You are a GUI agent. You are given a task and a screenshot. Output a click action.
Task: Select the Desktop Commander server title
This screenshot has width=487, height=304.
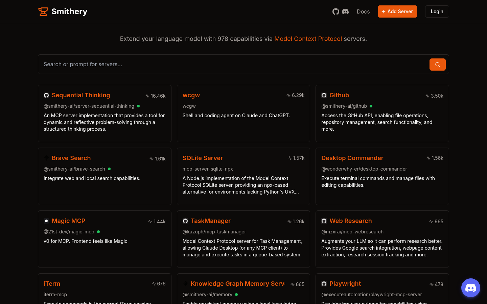point(352,158)
